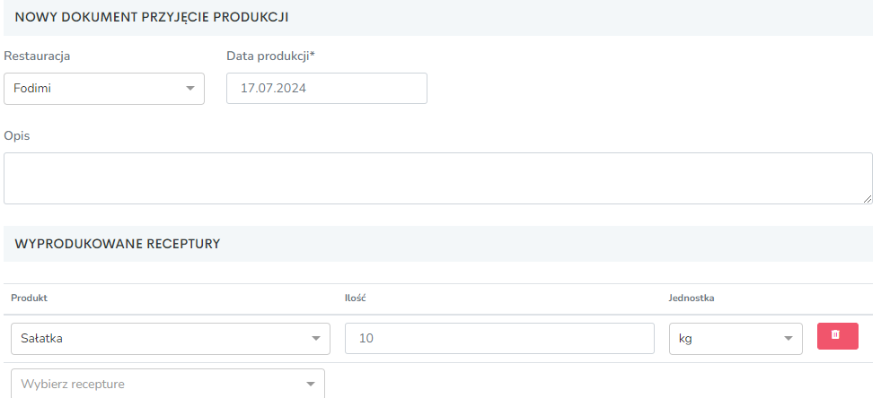Grab the Opis textarea resize handle

(867, 198)
